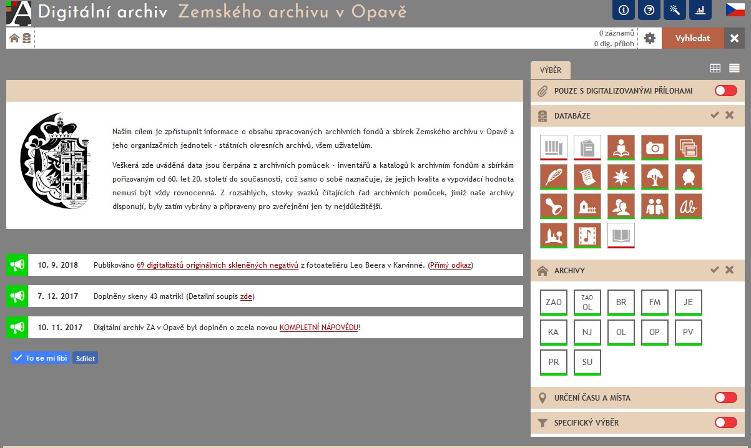The width and height of the screenshot is (751, 448).
Task: Toggle the BR archive box
Action: [621, 303]
